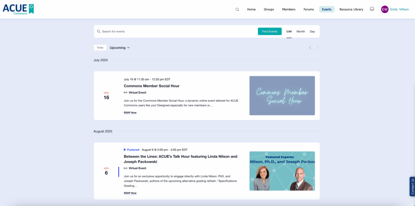Viewport: 415px width, 206px height.
Task: Click the Featured label text
Action: [x=133, y=150]
